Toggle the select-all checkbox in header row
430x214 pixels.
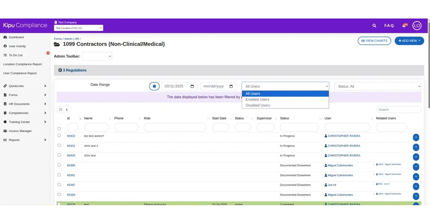point(59,129)
